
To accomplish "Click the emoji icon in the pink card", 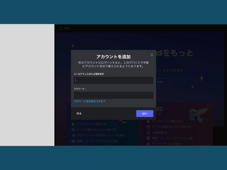I will coord(148,127).
